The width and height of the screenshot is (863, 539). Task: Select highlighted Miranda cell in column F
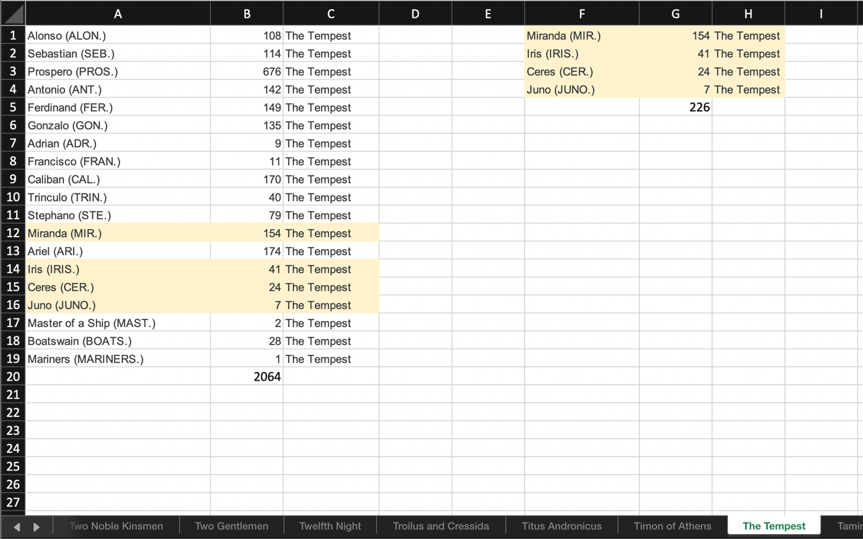581,36
